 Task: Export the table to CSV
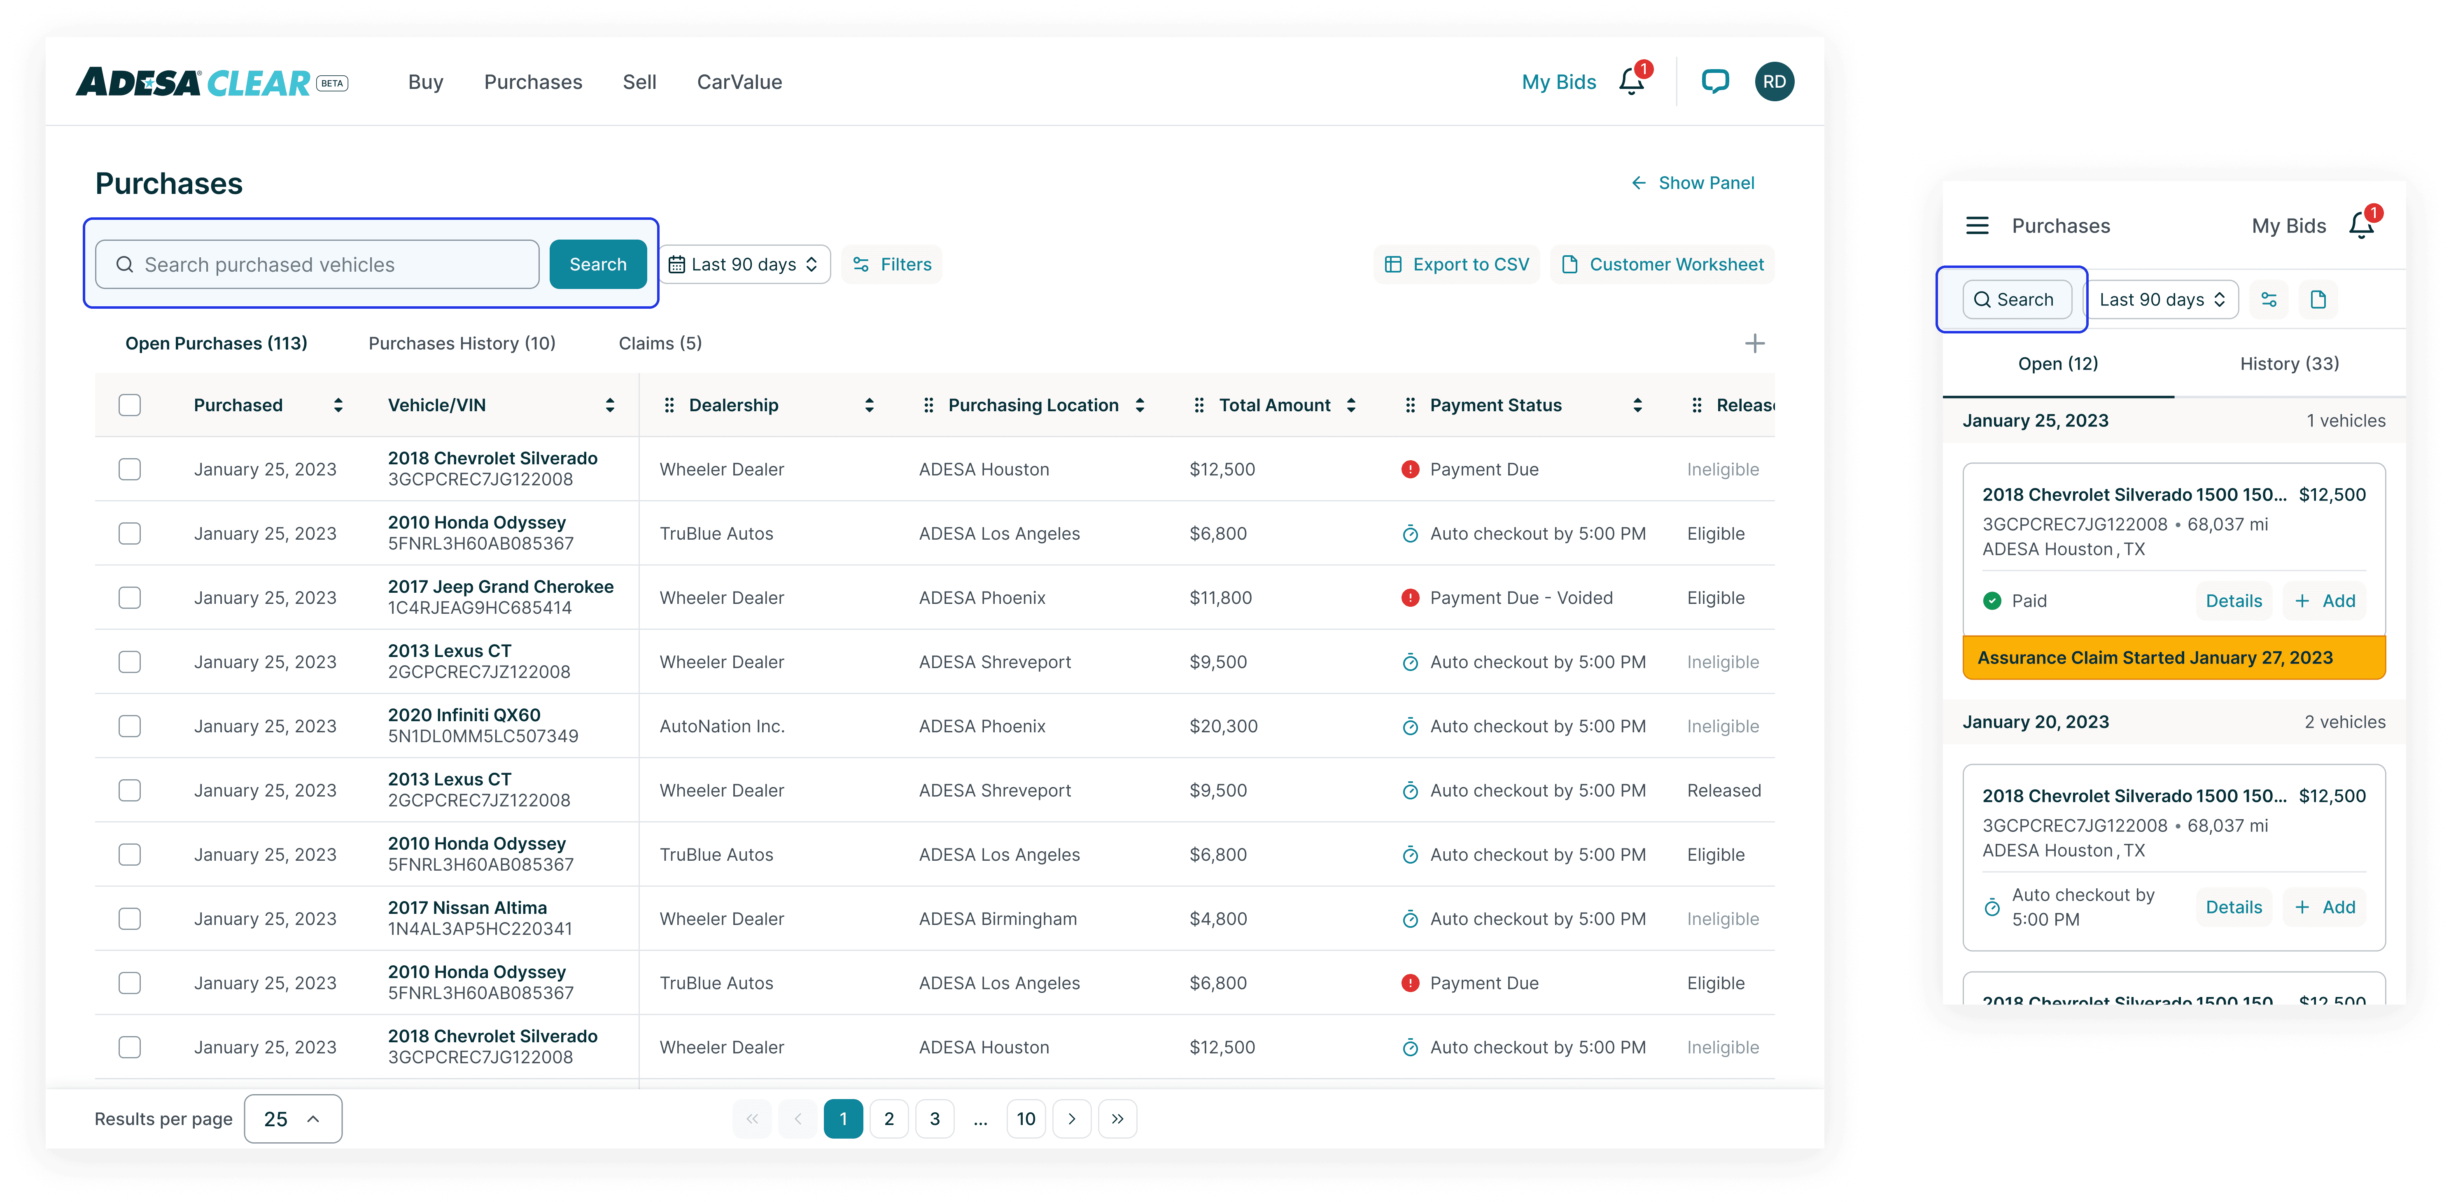tap(1457, 264)
